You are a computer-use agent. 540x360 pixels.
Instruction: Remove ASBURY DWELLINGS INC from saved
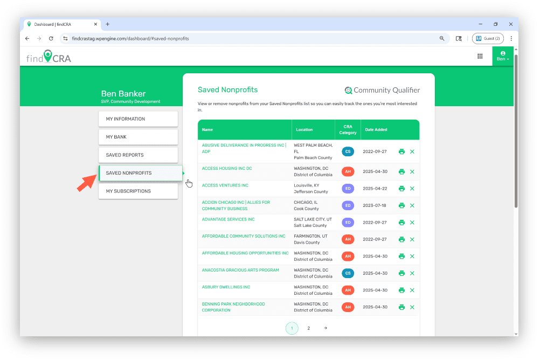click(x=412, y=290)
